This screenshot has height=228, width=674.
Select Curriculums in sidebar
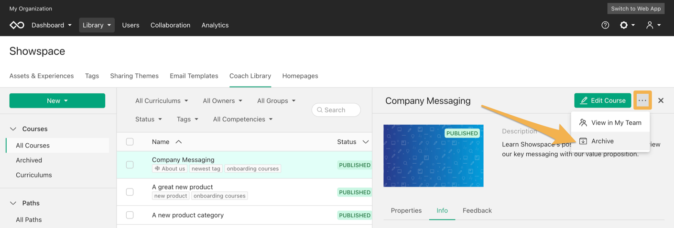pos(34,175)
